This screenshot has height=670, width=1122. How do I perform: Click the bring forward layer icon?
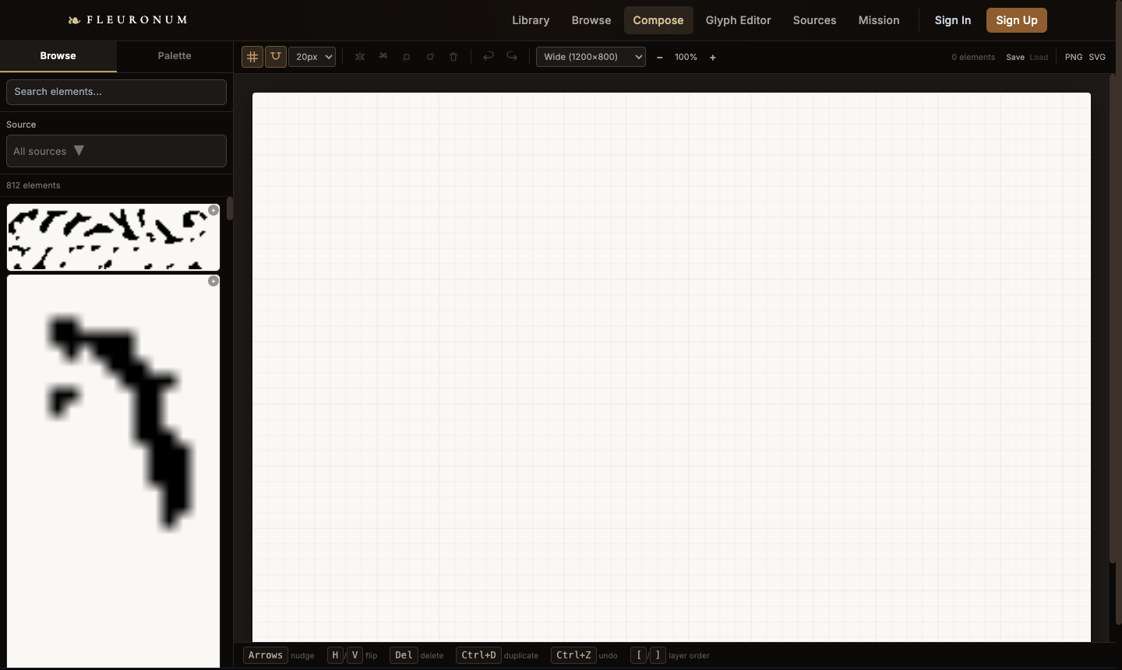point(430,57)
